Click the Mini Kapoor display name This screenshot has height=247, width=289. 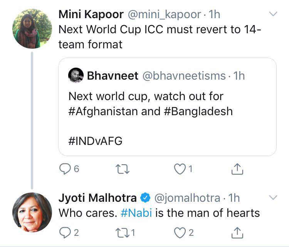pyautogui.click(x=91, y=15)
